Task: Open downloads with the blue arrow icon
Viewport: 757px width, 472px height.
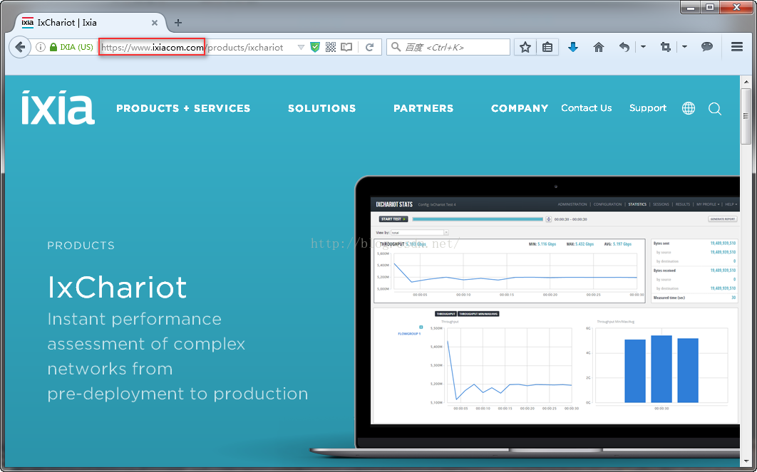Action: tap(573, 47)
